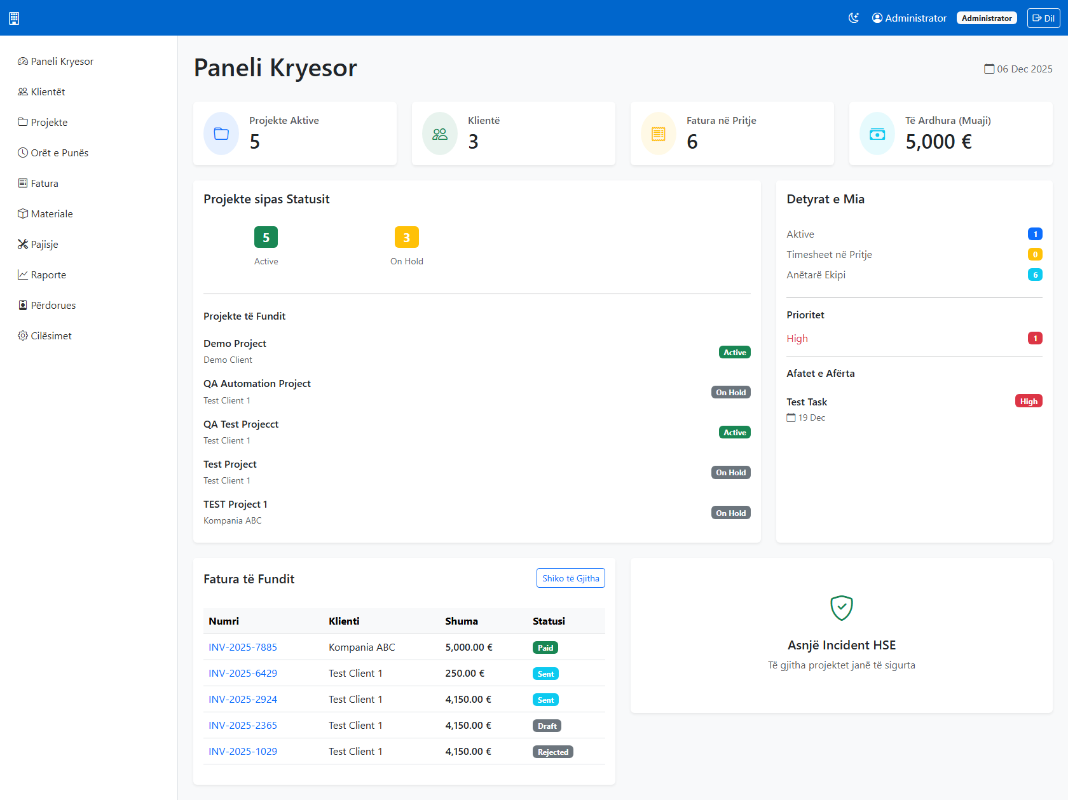Open the Klientët sidebar icon
Viewport: 1068px width, 800px height.
click(23, 92)
